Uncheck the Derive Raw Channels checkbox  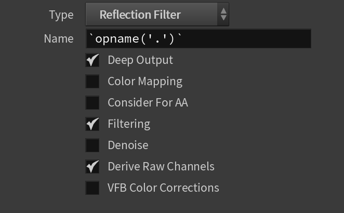coord(92,166)
